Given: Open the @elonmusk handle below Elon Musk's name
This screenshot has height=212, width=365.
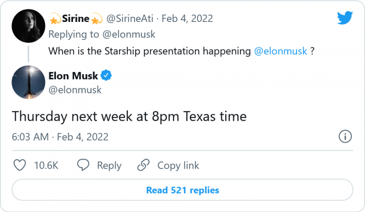Looking at the screenshot, I should 75,90.
